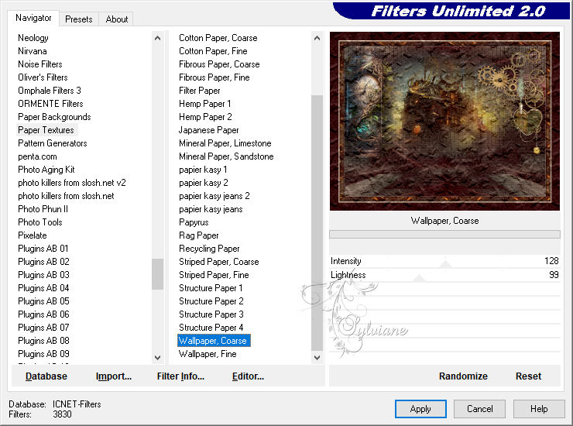Select Neology category
This screenshot has height=426, width=573.
tap(33, 38)
